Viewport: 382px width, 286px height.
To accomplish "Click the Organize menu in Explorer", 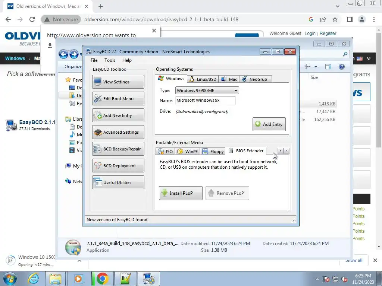I will (x=73, y=67).
